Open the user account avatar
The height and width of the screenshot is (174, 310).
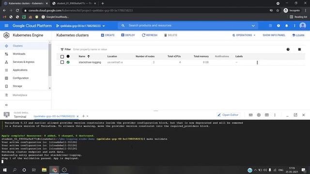pos(302,26)
